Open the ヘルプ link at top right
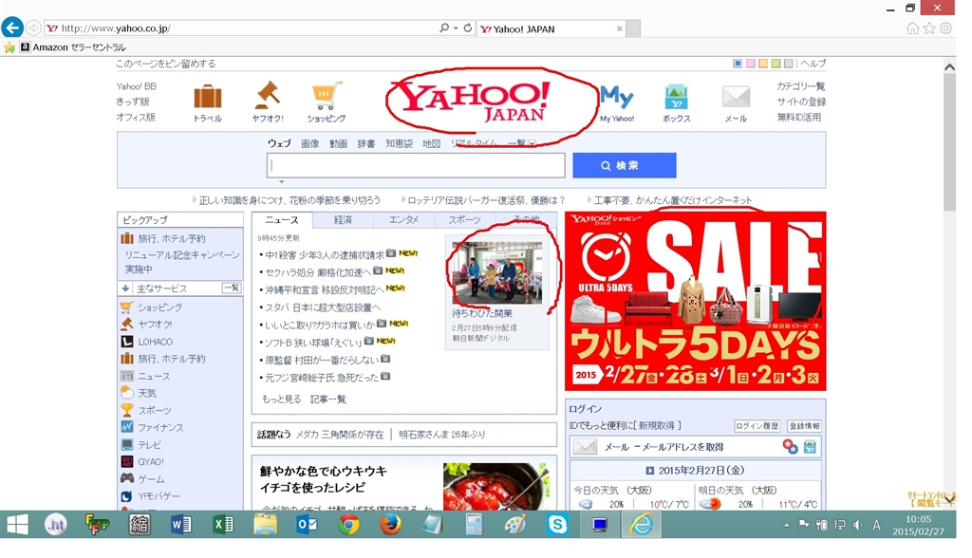Viewport: 972px width, 558px height. (x=813, y=64)
